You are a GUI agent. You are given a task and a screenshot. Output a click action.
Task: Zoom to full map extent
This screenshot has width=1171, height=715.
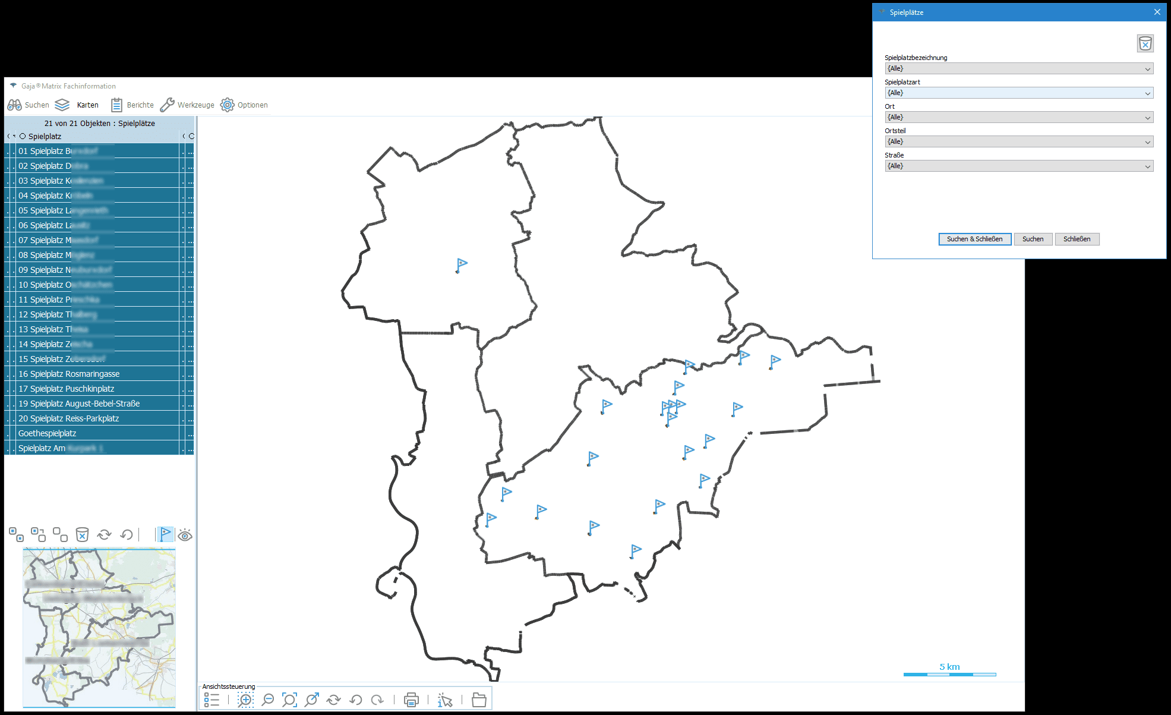click(289, 700)
